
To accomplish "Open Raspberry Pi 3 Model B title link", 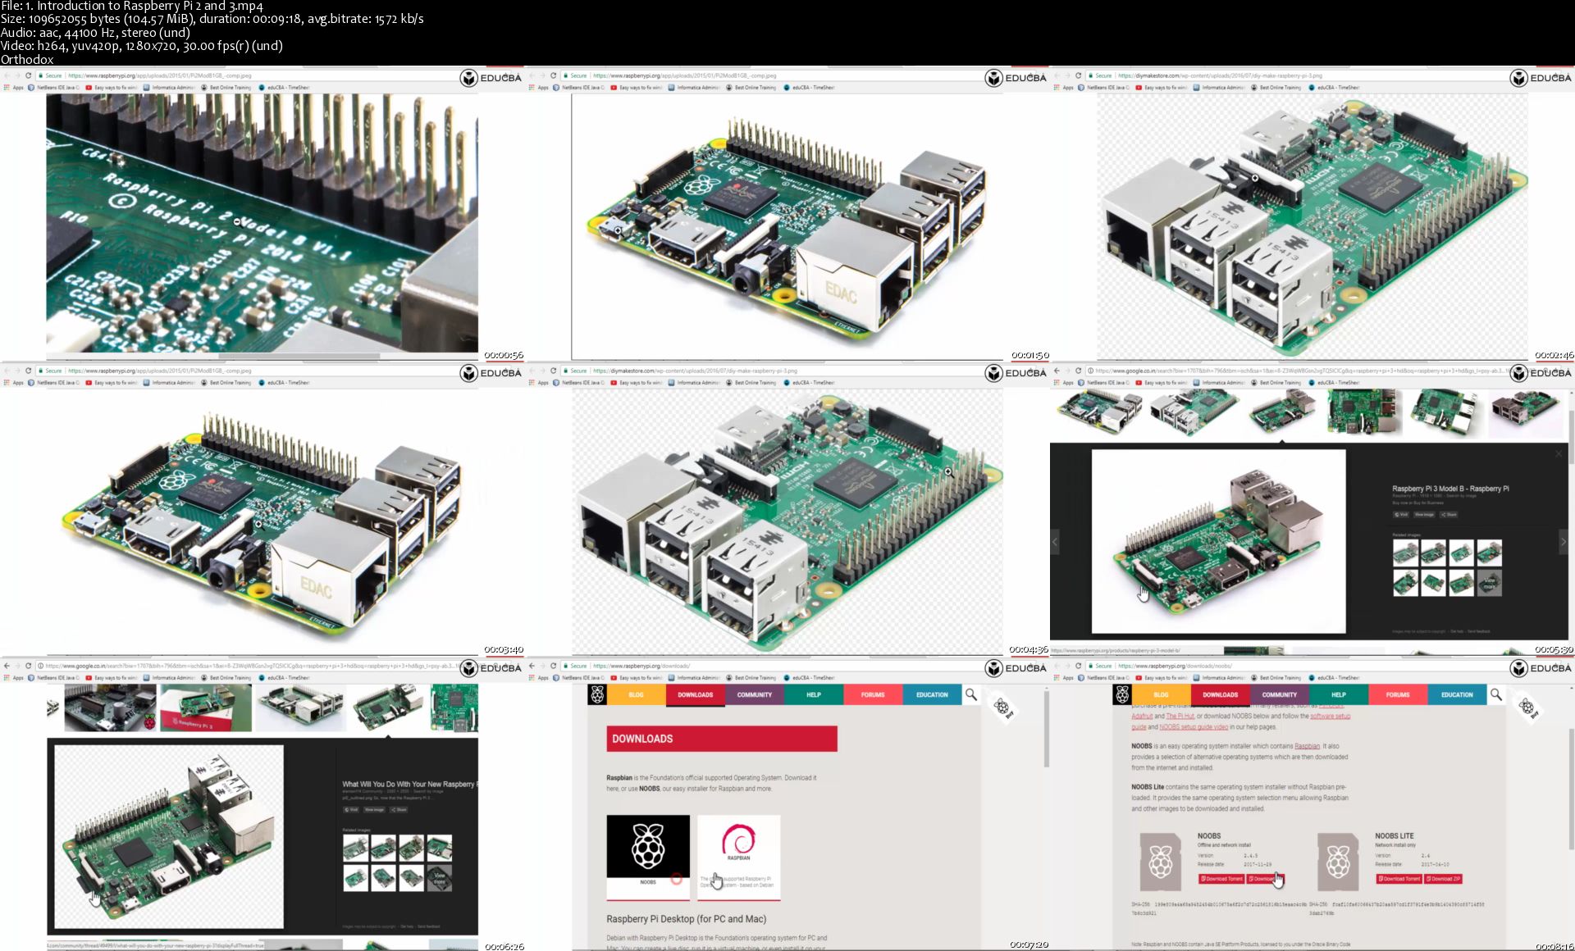I will 1450,488.
